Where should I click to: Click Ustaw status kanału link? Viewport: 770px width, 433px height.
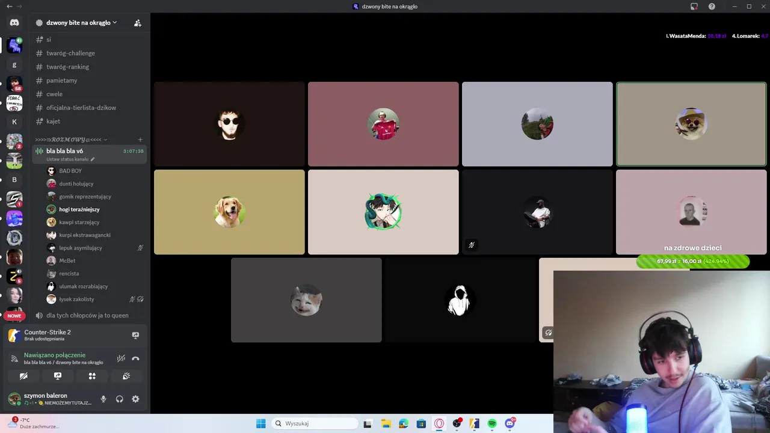[67, 159]
